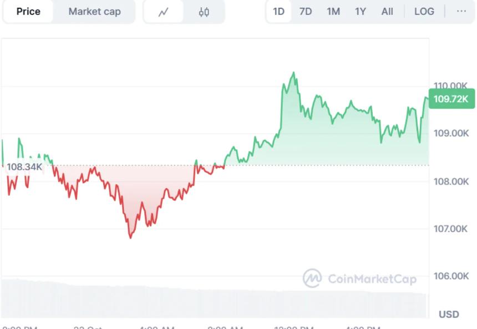The width and height of the screenshot is (477, 329).
Task: Click the price peak near 12:00 PM
Action: (x=293, y=72)
